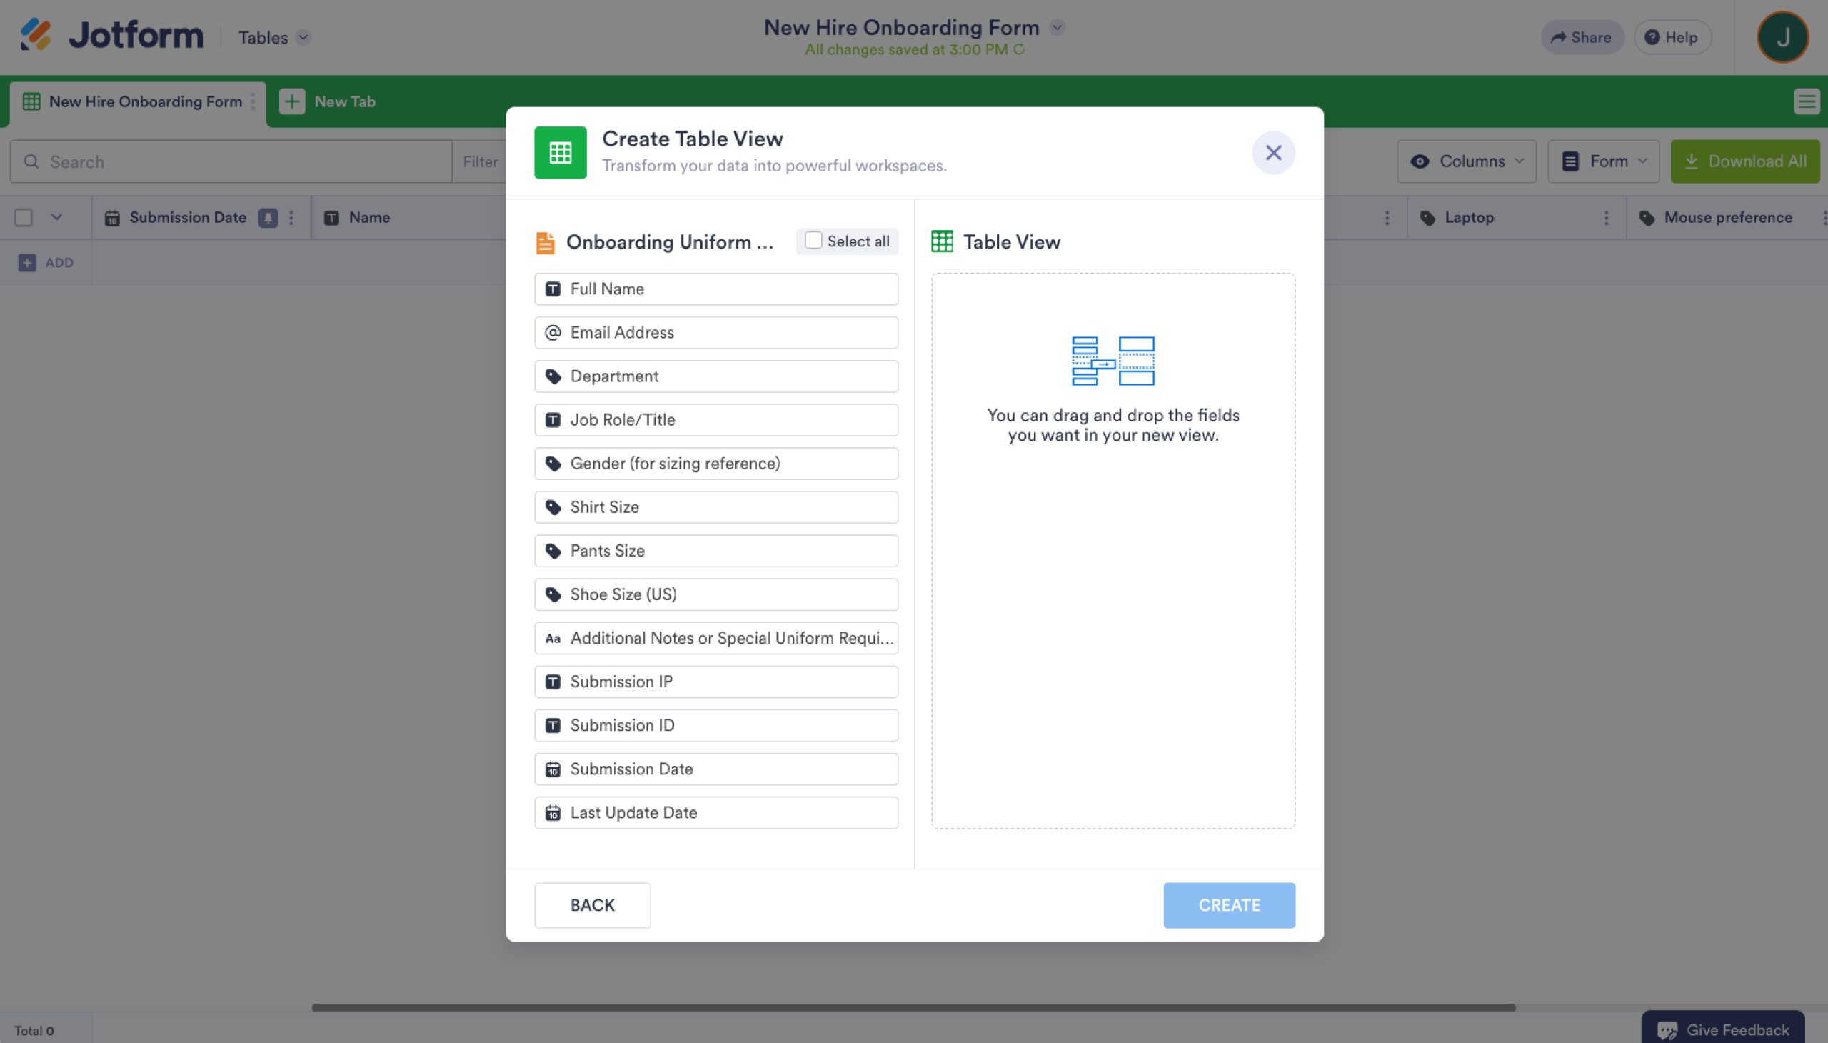Click the BACK button in the dialog
This screenshot has width=1828, height=1043.
[592, 904]
